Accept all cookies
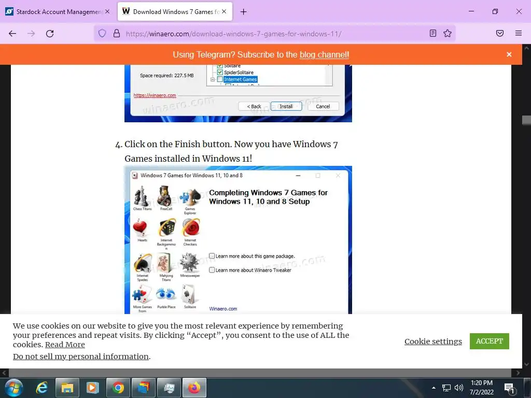This screenshot has width=531, height=398. coord(489,341)
